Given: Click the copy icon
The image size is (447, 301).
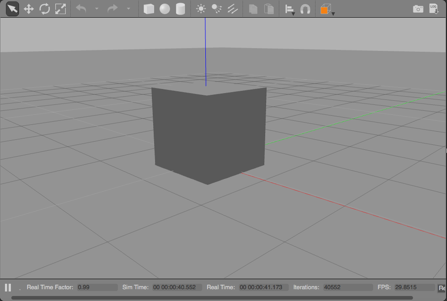Looking at the screenshot, I should click(x=253, y=9).
